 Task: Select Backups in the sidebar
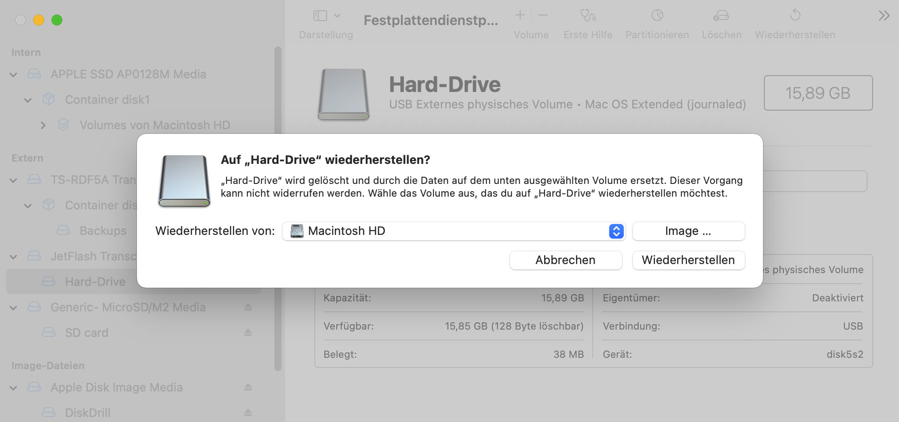103,231
